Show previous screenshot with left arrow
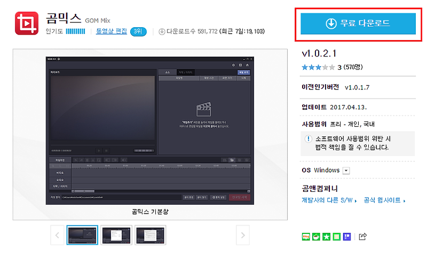The width and height of the screenshot is (427, 259). [57, 235]
